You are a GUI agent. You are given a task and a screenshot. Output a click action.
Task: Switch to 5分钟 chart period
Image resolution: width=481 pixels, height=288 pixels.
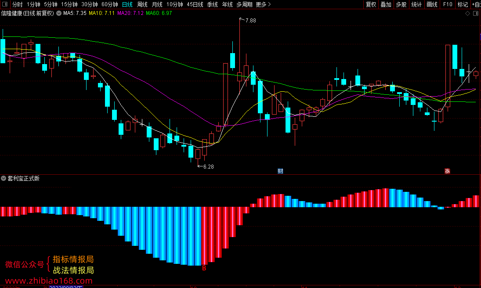point(51,4)
